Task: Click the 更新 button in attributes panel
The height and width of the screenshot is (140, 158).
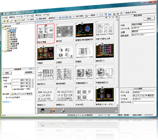Action: [x=149, y=19]
